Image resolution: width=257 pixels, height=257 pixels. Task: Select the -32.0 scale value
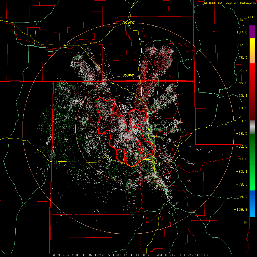(x=242, y=146)
